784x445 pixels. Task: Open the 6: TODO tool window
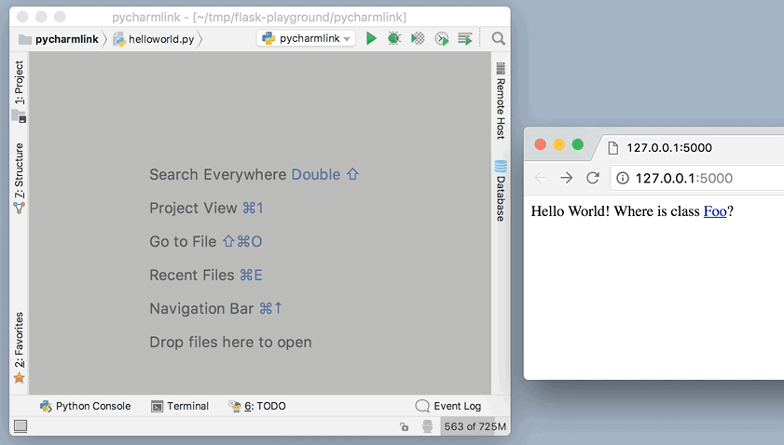coord(257,406)
